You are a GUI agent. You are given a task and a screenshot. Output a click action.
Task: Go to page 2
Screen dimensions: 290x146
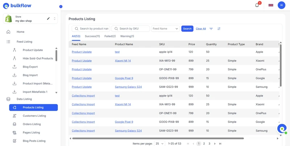[x=204, y=143]
